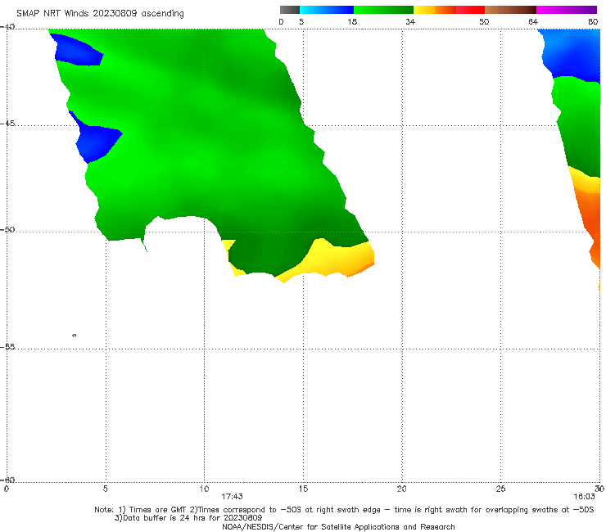Image resolution: width=606 pixels, height=532 pixels.
Task: Click the blue 5-18 segment of the color bar
Action: pyautogui.click(x=327, y=10)
